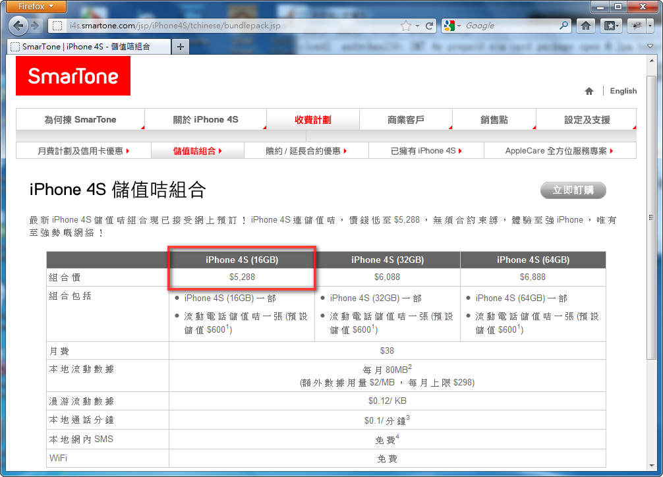Switch site language to English
Viewport: 663px width, 477px height.
tap(623, 91)
